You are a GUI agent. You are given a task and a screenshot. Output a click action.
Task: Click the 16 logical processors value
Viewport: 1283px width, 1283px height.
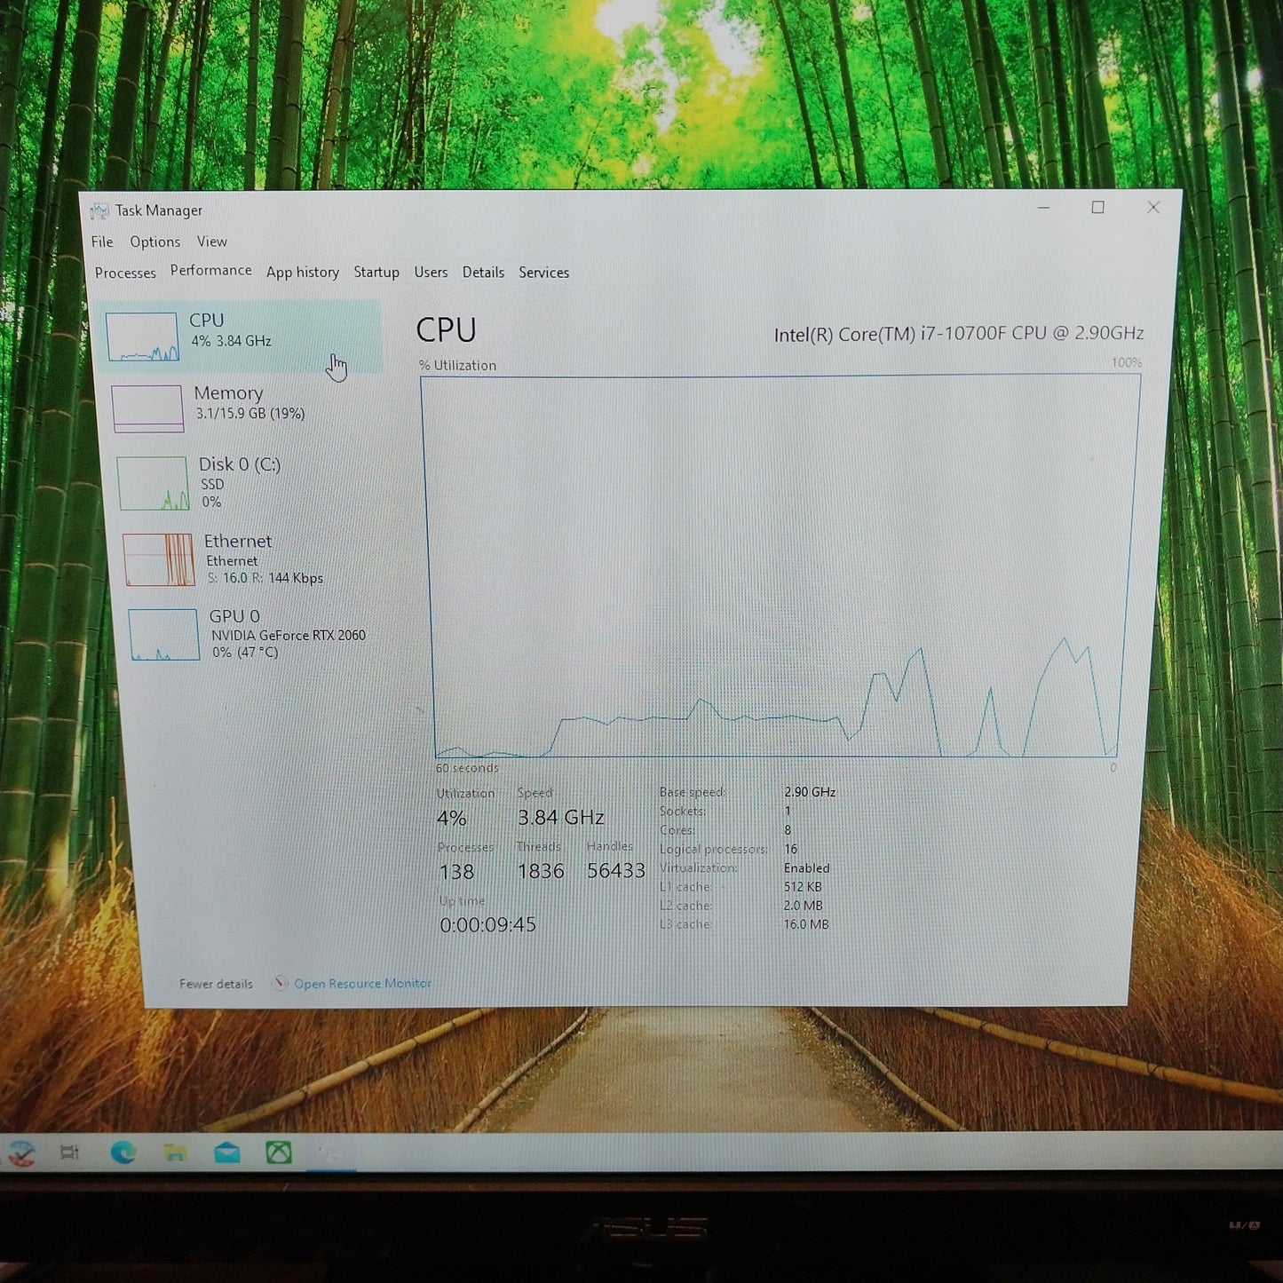coord(791,849)
